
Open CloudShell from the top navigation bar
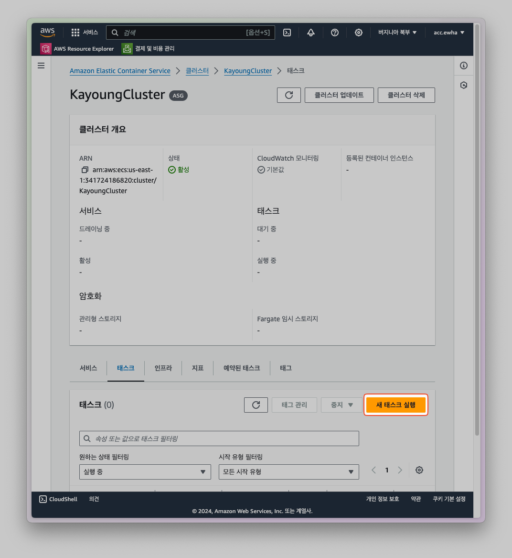pos(287,33)
